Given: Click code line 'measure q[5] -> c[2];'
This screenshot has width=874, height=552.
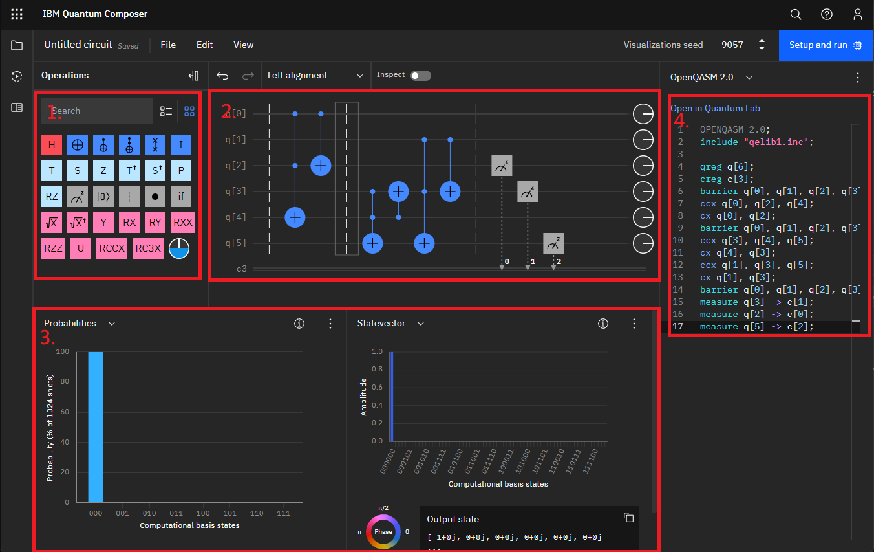Looking at the screenshot, I should [756, 327].
